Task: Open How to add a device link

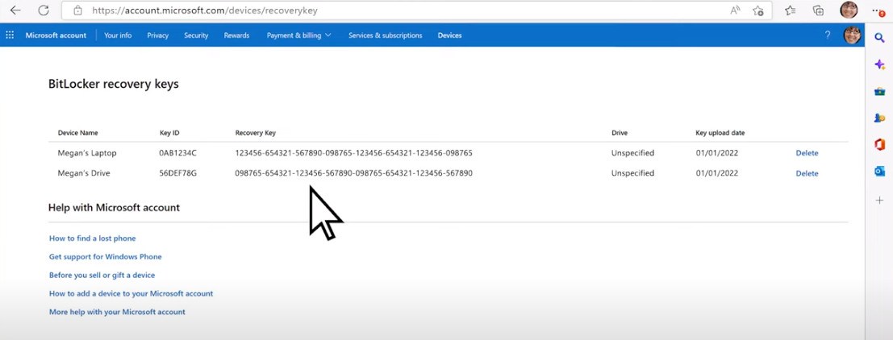Action: pos(131,293)
